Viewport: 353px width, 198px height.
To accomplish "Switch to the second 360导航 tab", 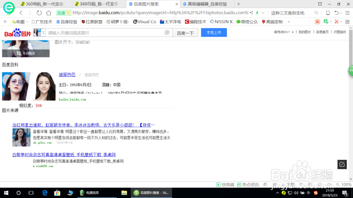I will pos(99,4).
